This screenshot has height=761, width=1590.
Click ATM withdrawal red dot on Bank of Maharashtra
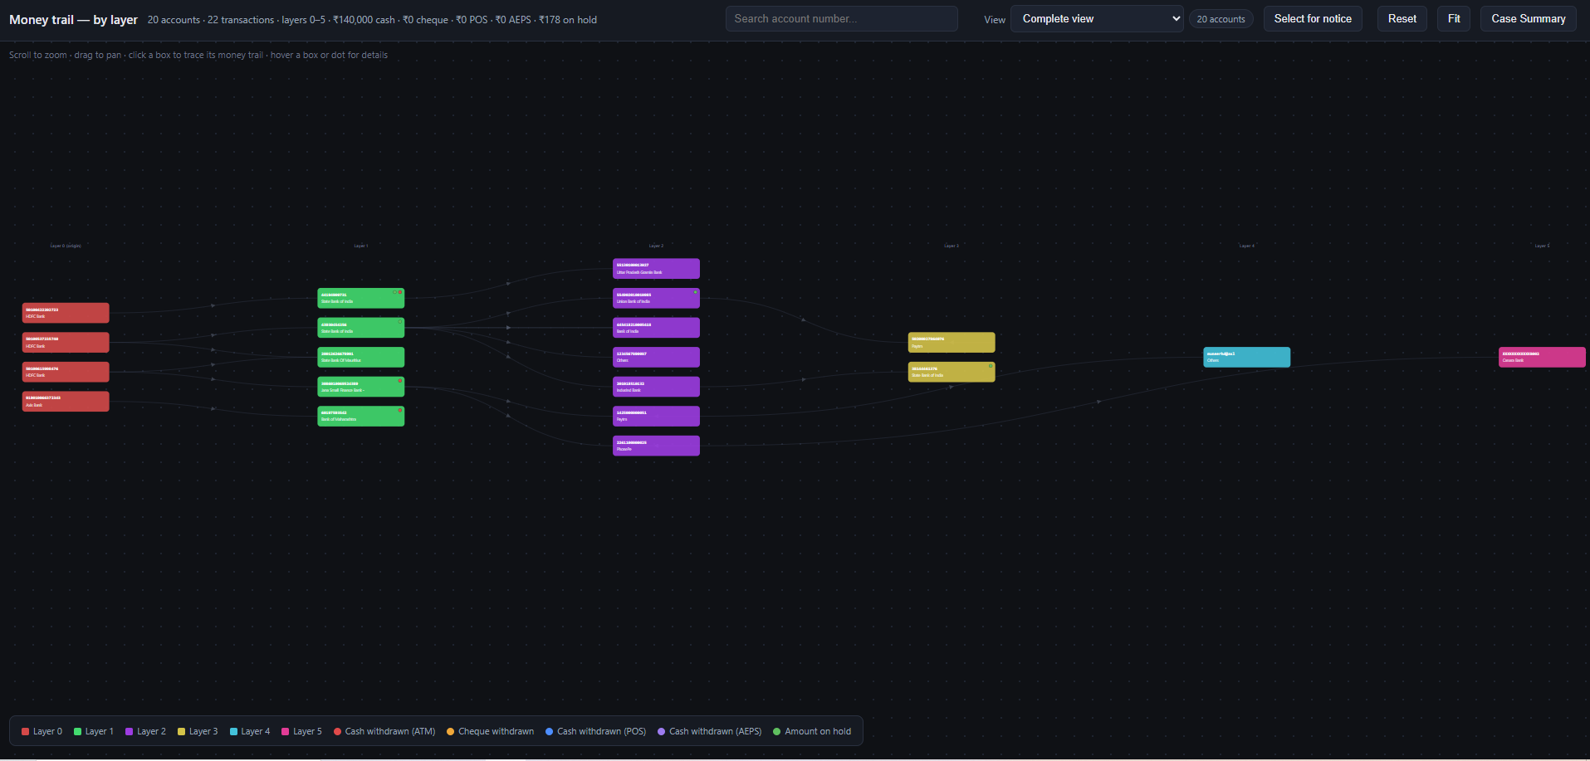tap(400, 410)
